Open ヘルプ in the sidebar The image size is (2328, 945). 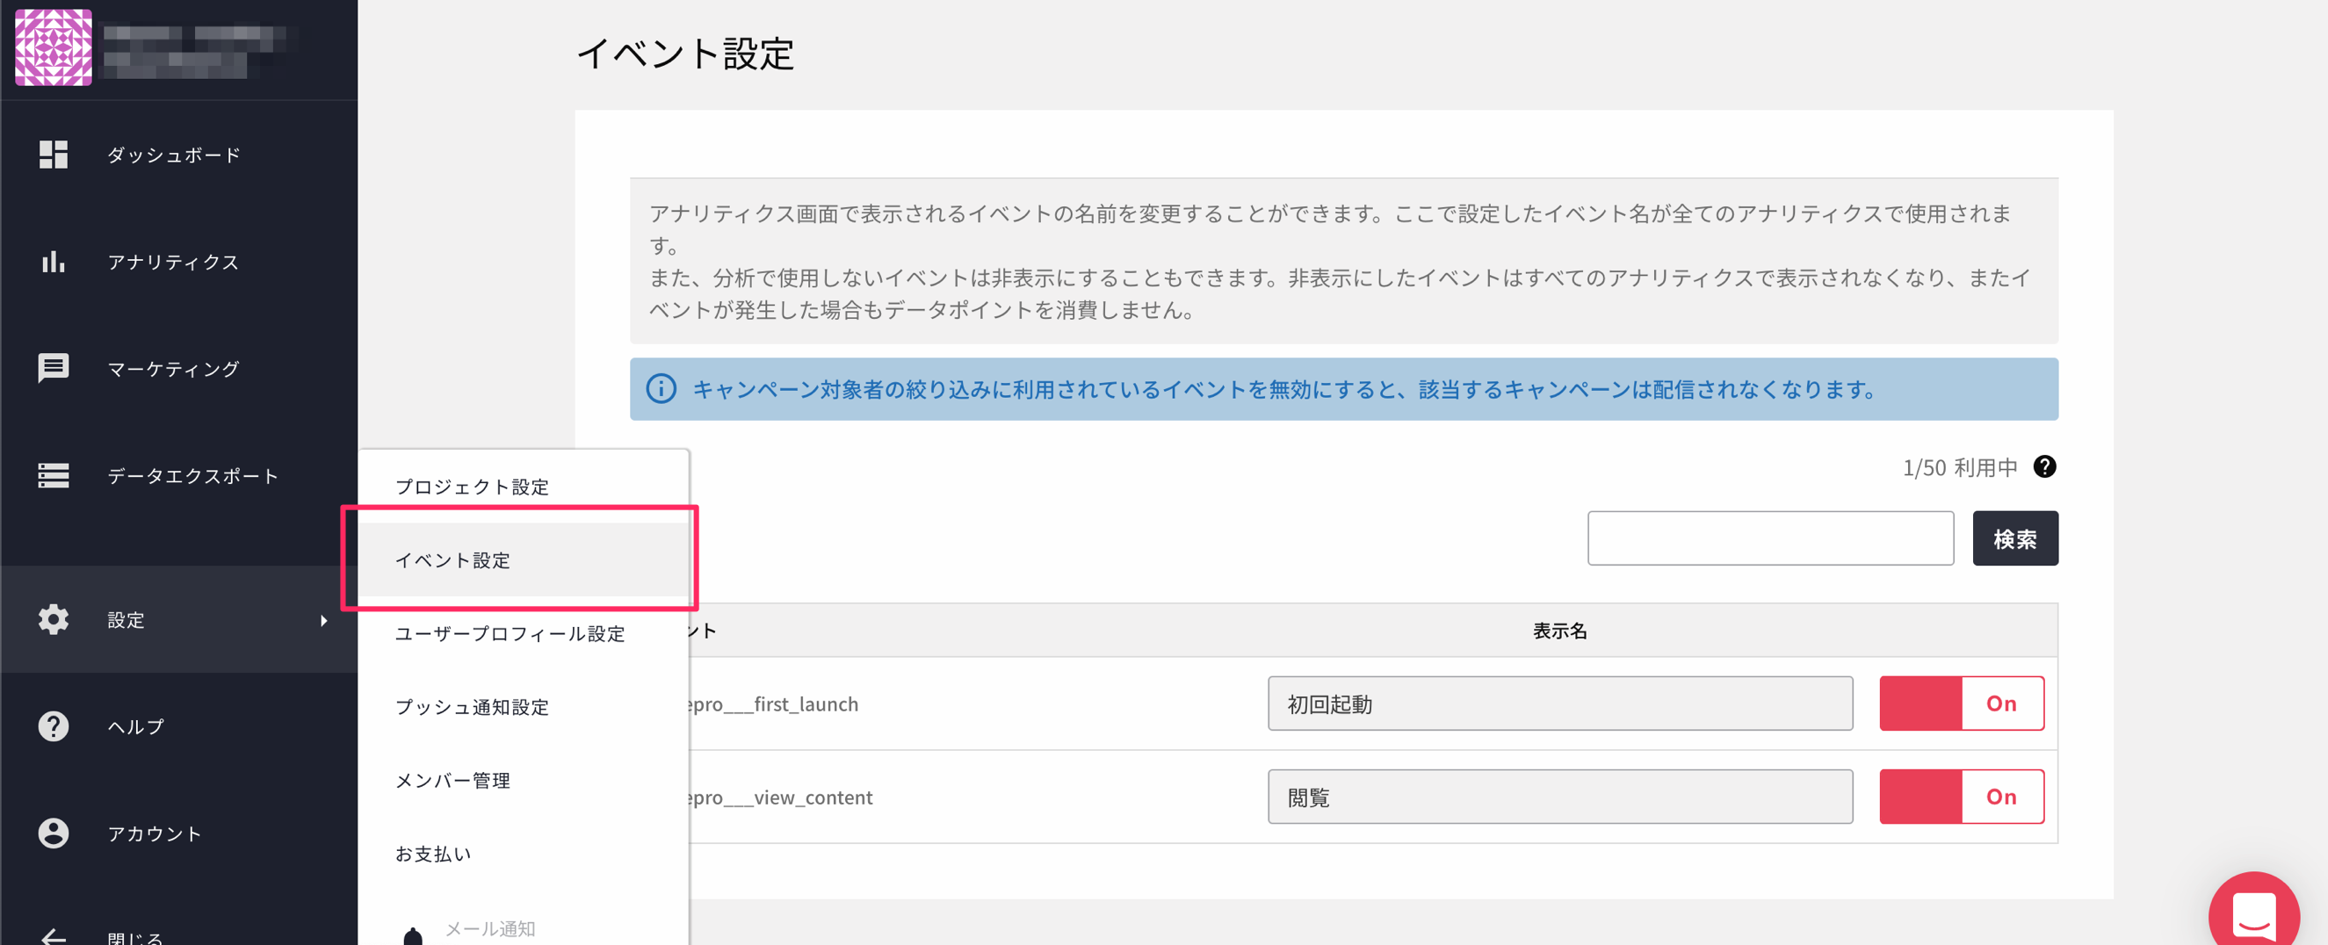point(179,725)
